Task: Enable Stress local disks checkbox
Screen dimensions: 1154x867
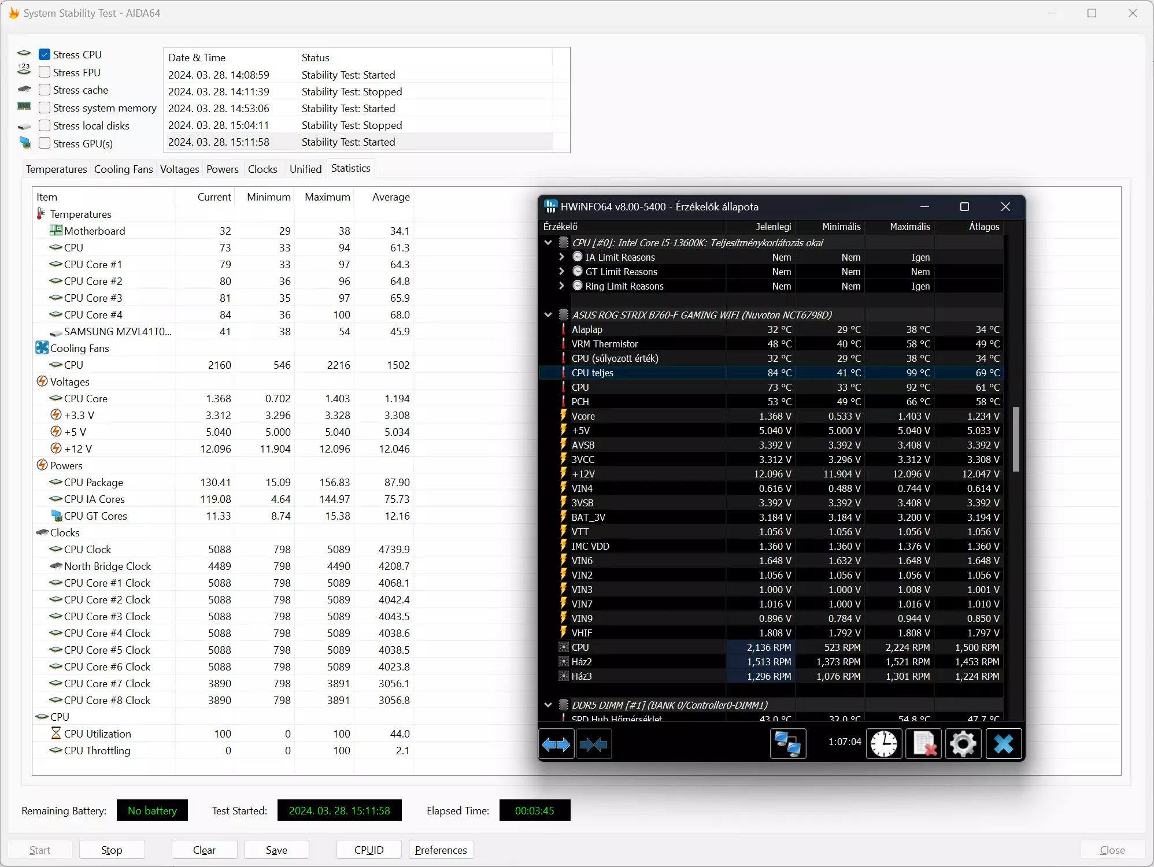Action: pos(45,125)
